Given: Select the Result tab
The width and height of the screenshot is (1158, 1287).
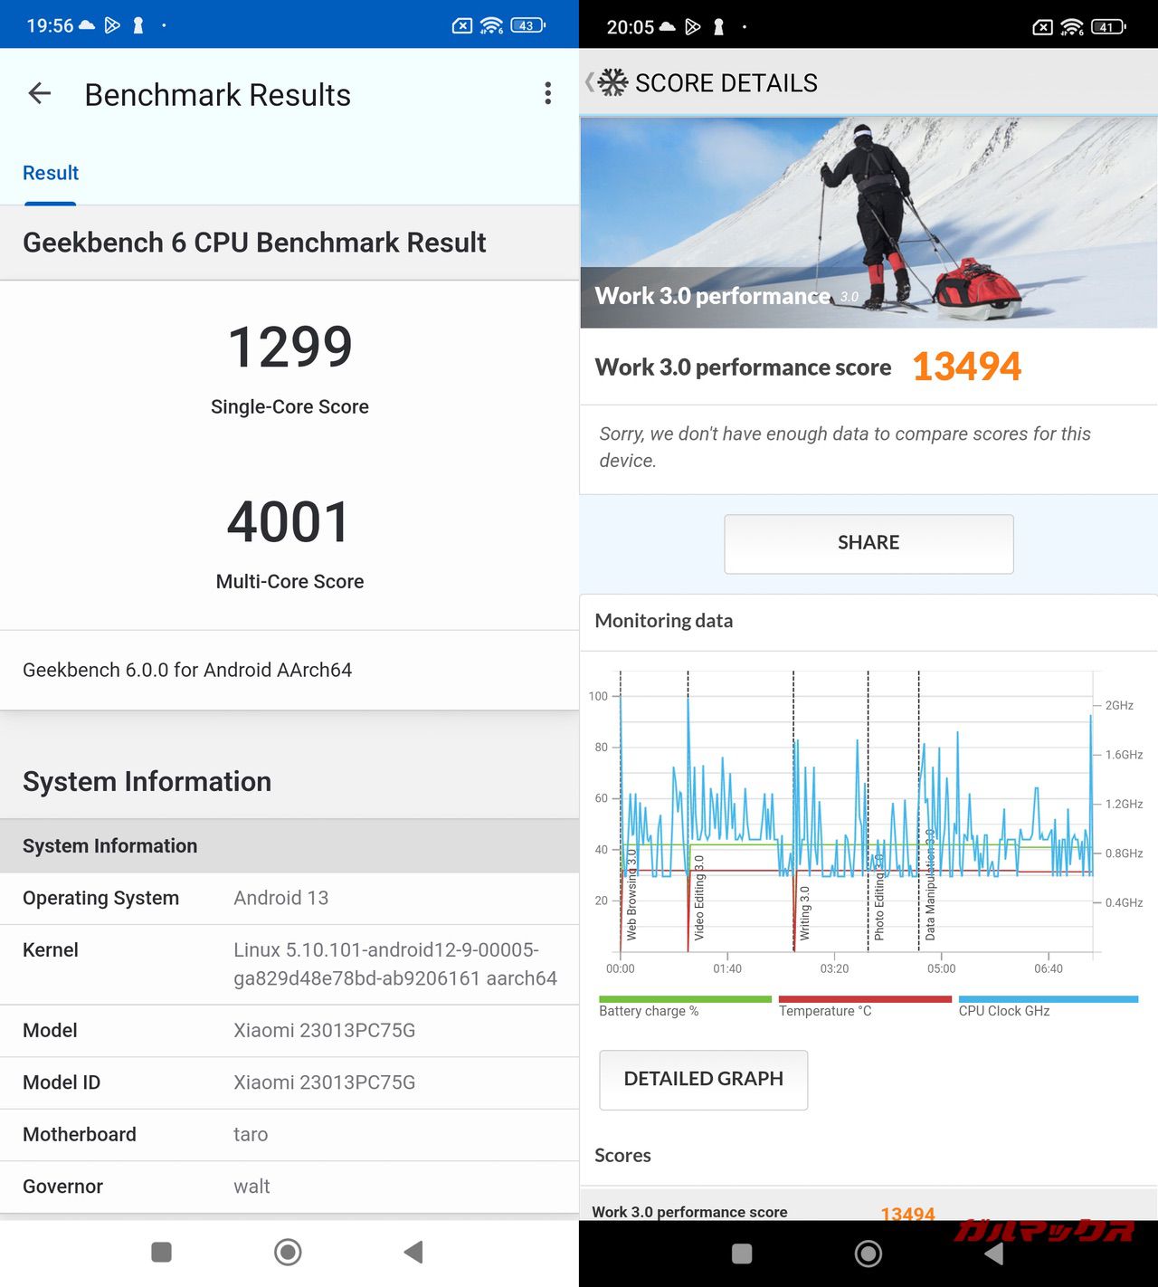Looking at the screenshot, I should [x=51, y=173].
